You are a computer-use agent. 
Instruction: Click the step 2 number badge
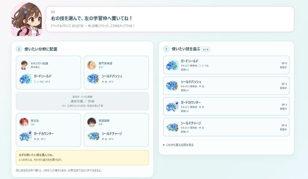click(19, 49)
